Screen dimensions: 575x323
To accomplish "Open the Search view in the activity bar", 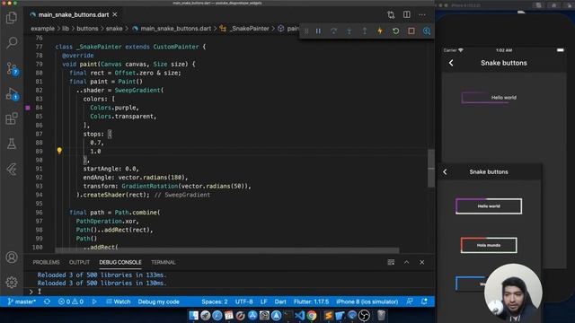I will click(12, 43).
